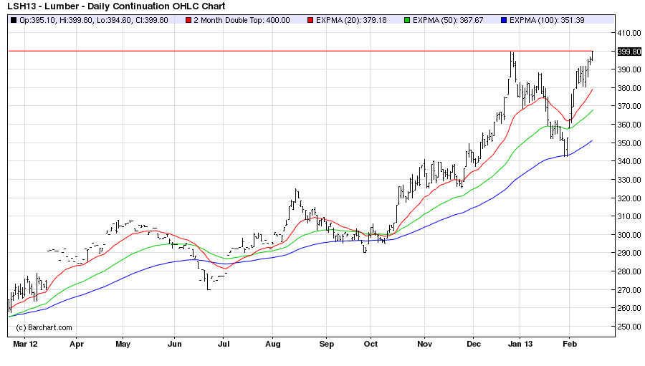Screen dimensions: 645x366
Task: Click the 380.00 price axis label
Action: [x=629, y=88]
